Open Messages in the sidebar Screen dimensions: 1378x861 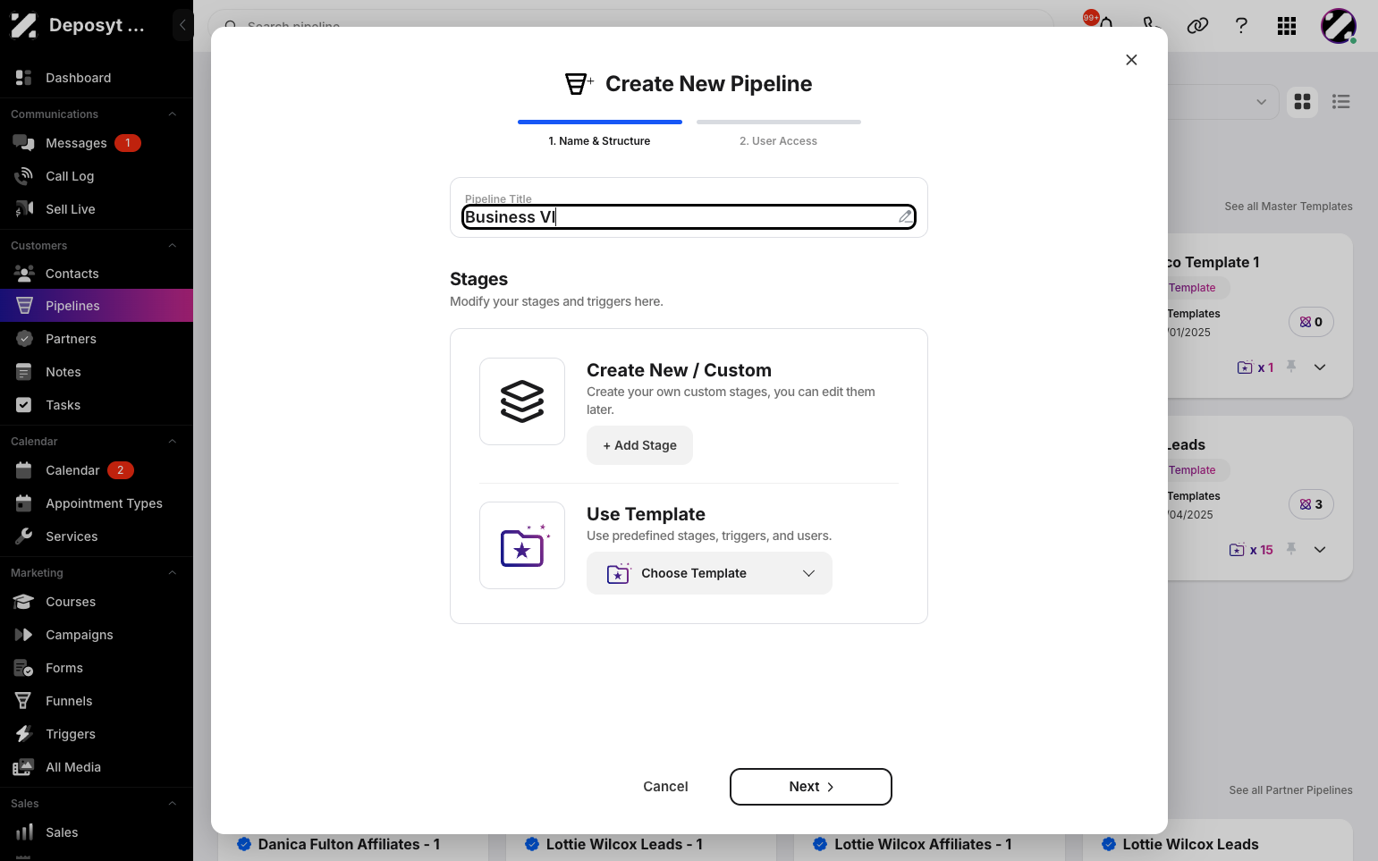76,143
